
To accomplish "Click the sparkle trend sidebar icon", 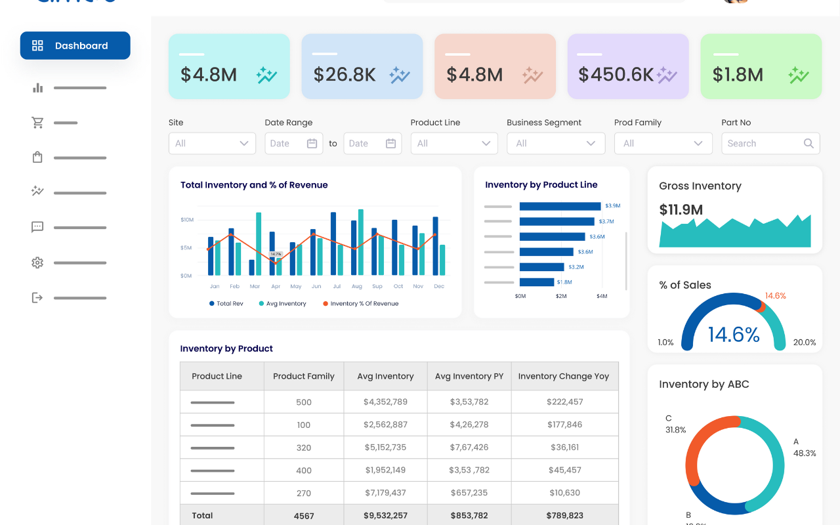I will [x=37, y=192].
